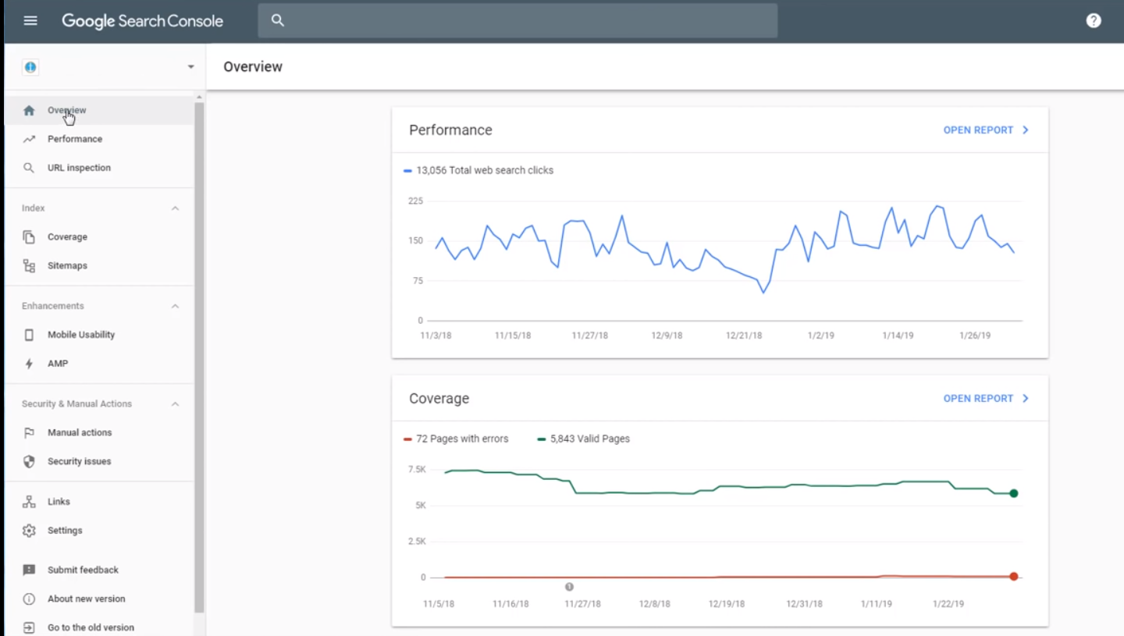Toggle the Pages with errors legend
Viewport: 1124px width, 636px height.
tap(456, 439)
